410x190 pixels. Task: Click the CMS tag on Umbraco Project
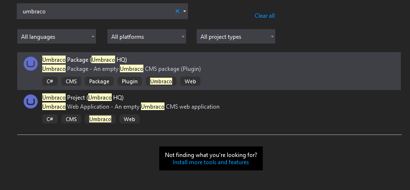pyautogui.click(x=71, y=119)
